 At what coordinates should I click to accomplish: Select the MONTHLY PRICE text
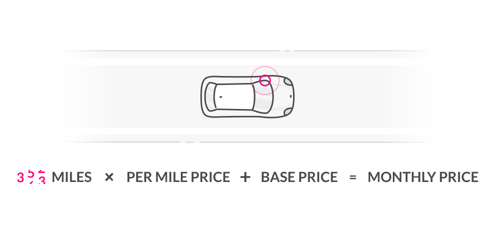[x=423, y=177]
